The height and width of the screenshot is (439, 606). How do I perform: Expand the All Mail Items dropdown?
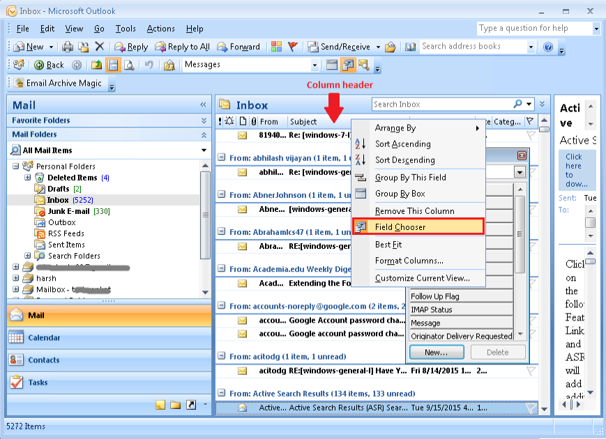point(204,151)
